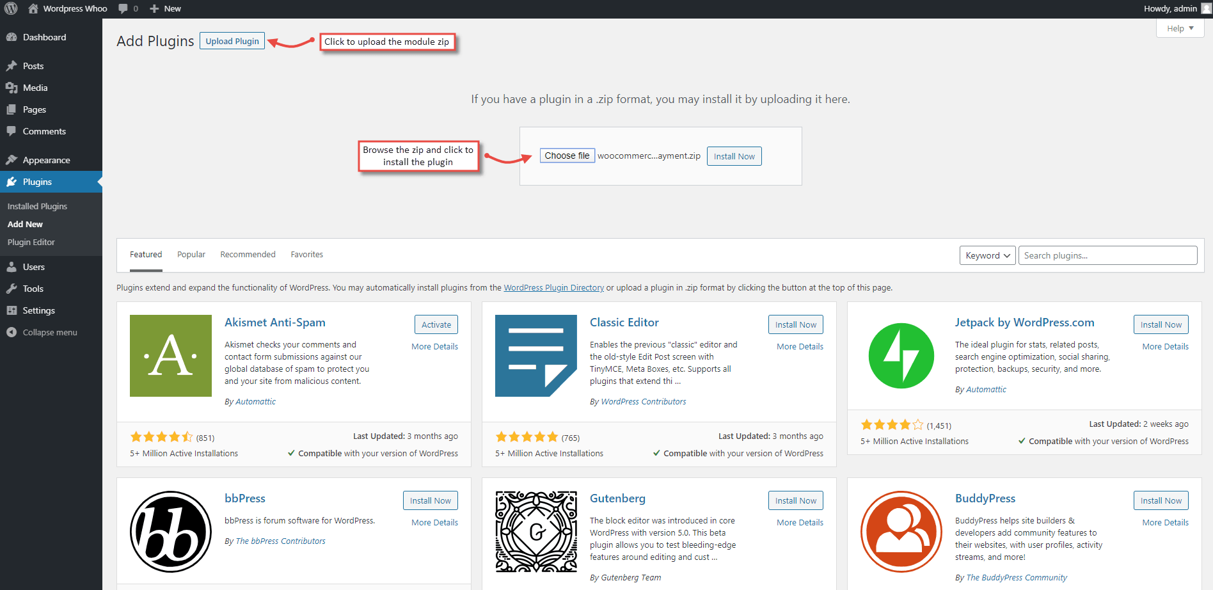Switch to the Recommended plugins tab
The image size is (1213, 590).
248,255
